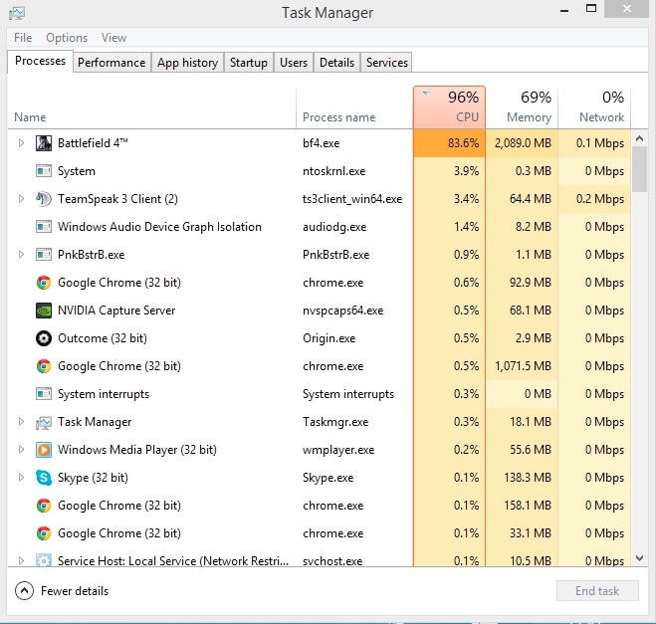This screenshot has height=624, width=656.
Task: Click the 1,071.5 MB memory value
Action: click(523, 366)
